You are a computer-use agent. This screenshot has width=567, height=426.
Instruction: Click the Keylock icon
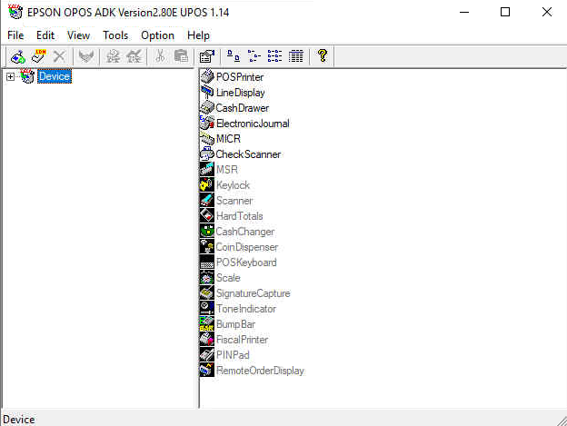pos(207,185)
